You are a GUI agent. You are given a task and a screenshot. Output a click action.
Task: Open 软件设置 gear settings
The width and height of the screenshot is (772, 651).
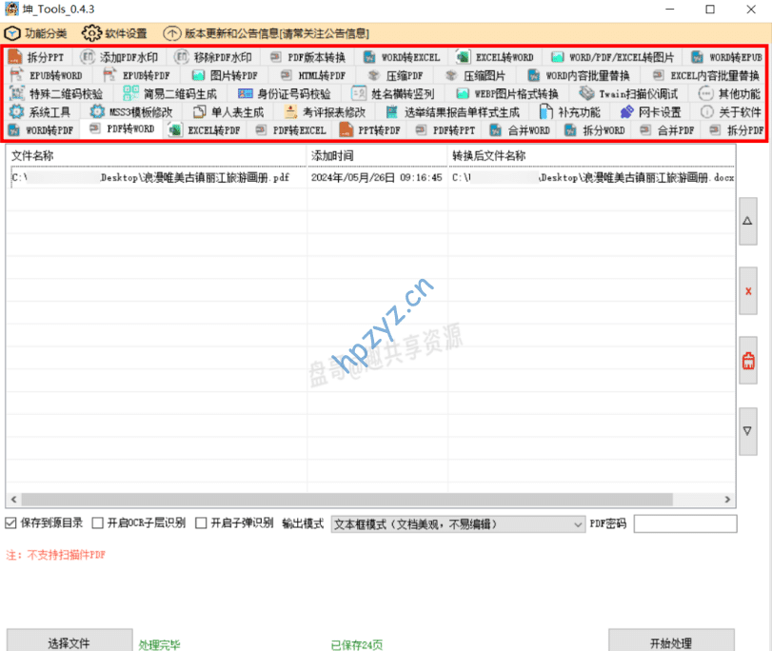point(91,33)
